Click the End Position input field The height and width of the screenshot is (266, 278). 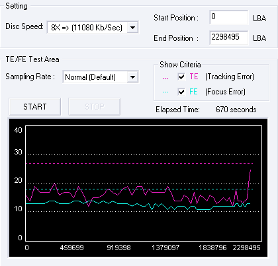tap(229, 38)
